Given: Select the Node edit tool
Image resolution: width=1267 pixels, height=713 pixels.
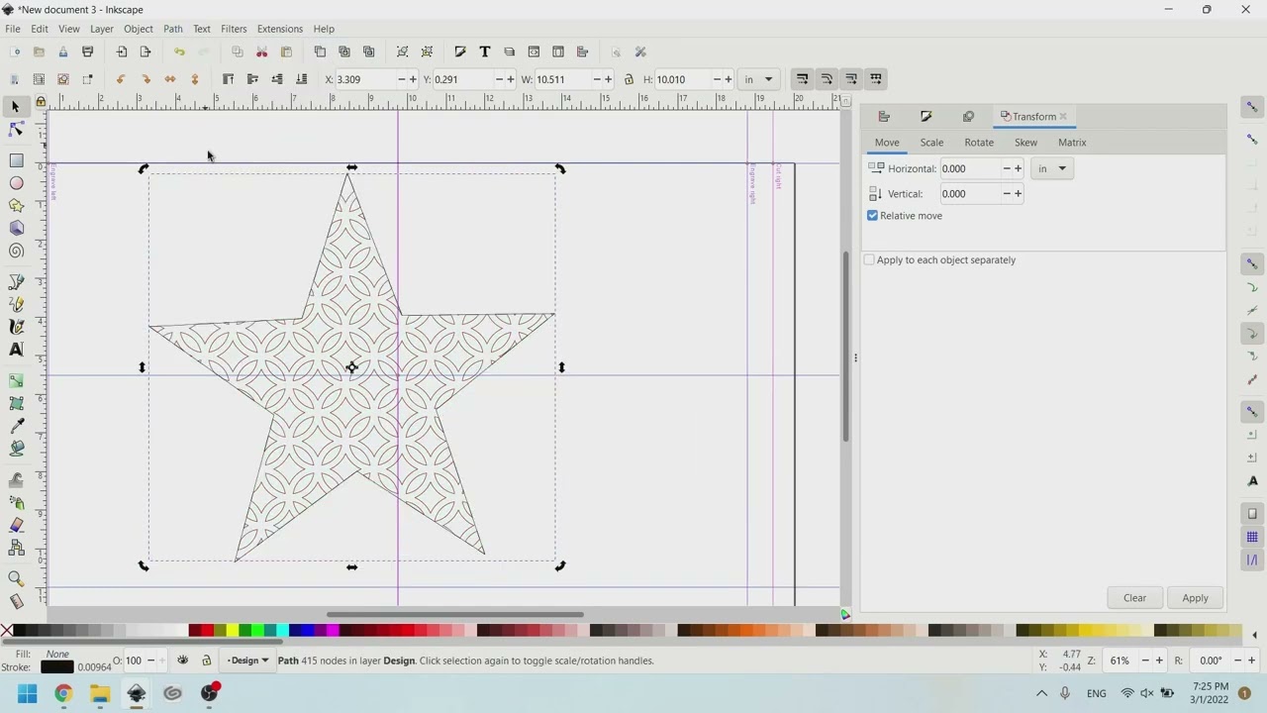Looking at the screenshot, I should (x=16, y=130).
